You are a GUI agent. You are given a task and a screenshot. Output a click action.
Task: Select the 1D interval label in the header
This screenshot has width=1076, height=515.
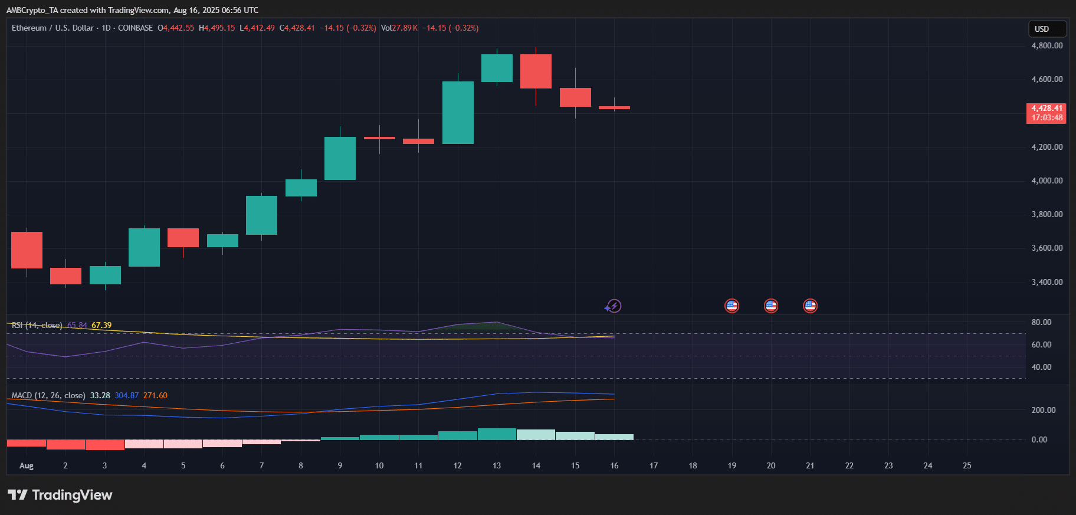point(106,28)
